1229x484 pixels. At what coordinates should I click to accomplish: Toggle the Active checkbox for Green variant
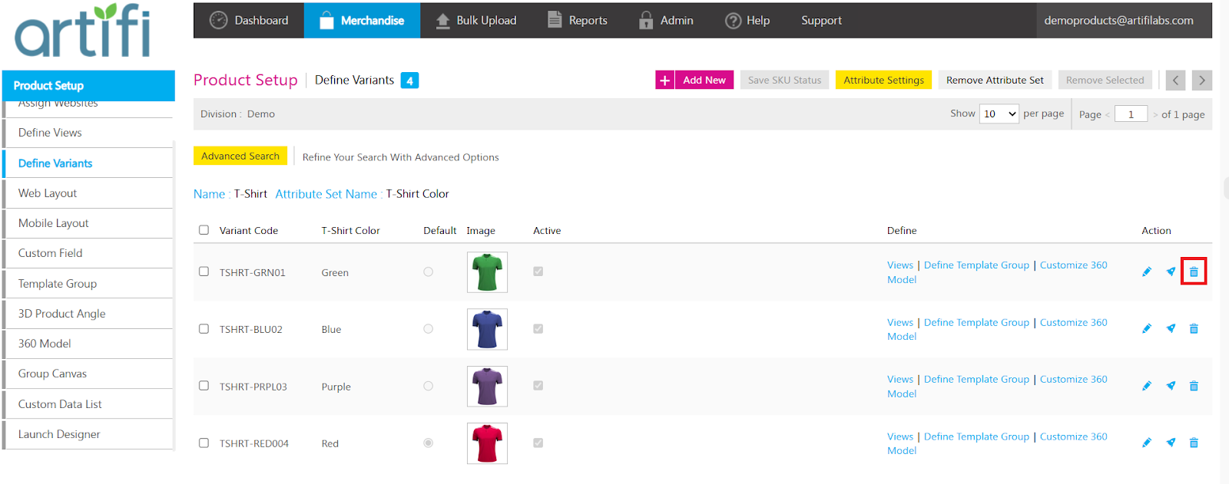(x=538, y=271)
